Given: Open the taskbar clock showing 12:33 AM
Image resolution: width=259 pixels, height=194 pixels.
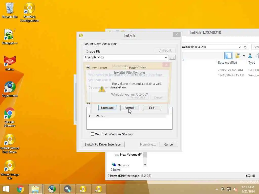Looking at the screenshot, I should (248, 189).
